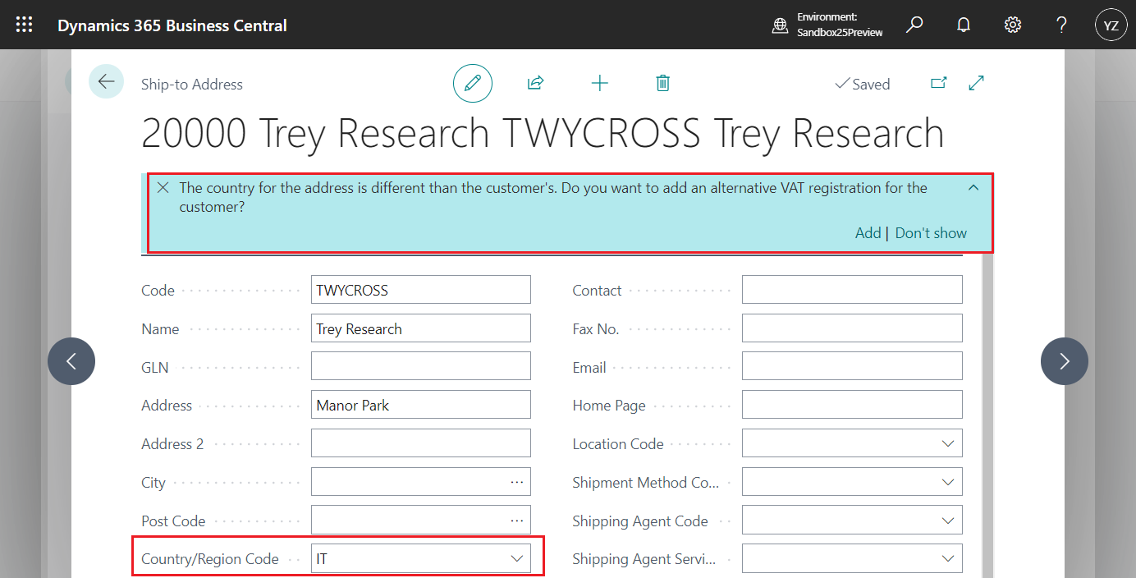Go back using the arrow button
The height and width of the screenshot is (578, 1136).
[x=106, y=81]
